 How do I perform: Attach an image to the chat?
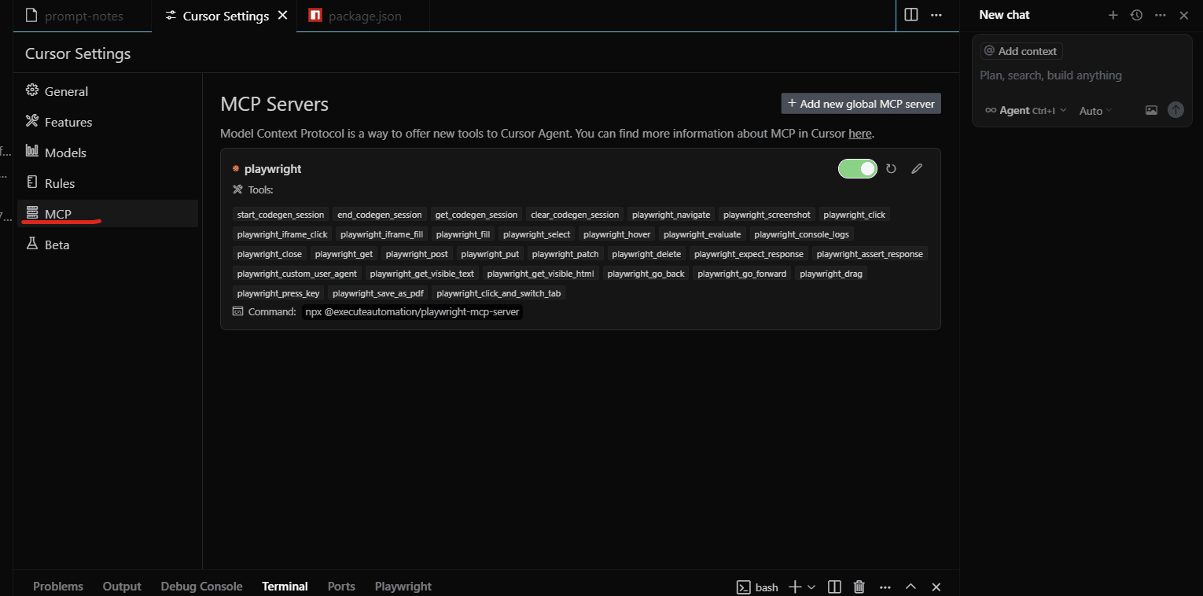pyautogui.click(x=1151, y=111)
